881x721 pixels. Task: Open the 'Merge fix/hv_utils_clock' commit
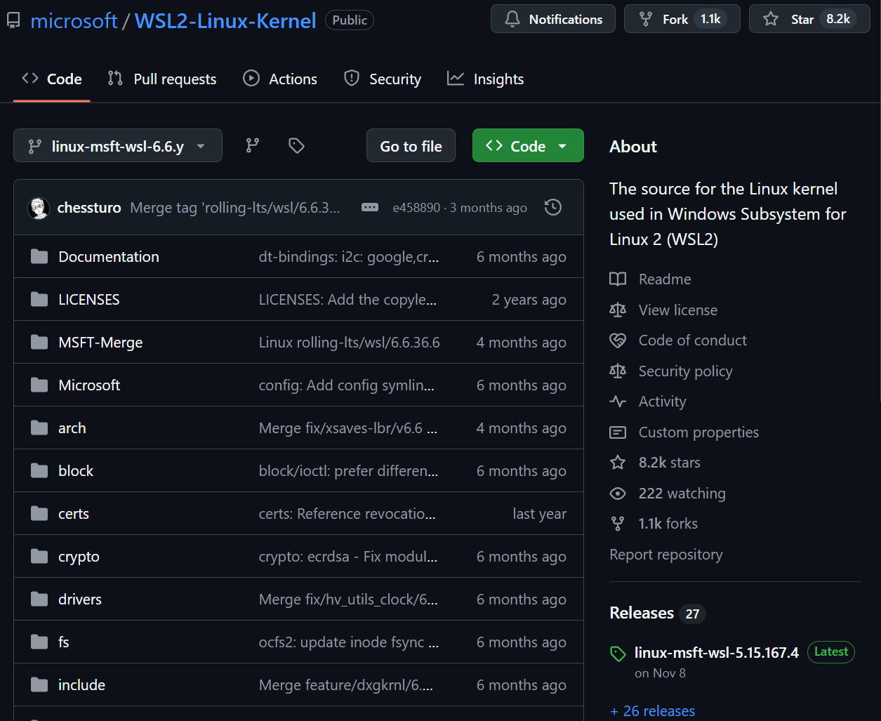coord(348,600)
